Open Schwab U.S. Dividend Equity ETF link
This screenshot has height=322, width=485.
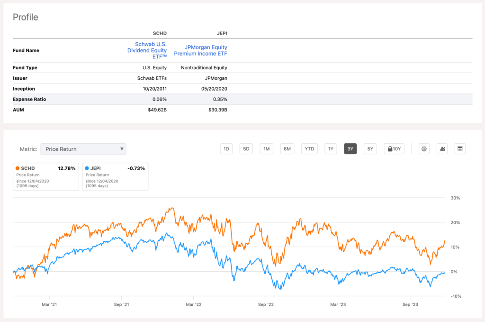(x=147, y=50)
